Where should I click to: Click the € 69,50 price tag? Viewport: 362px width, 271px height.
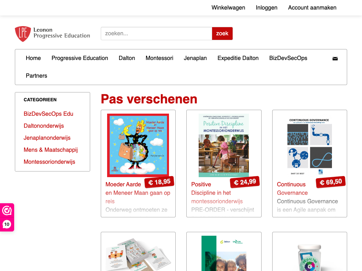click(331, 182)
